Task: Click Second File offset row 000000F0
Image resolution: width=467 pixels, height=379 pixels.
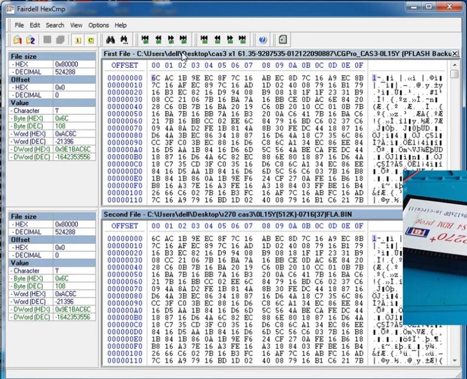Action: pos(125,347)
